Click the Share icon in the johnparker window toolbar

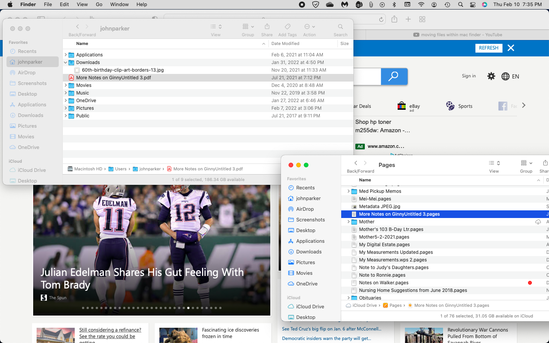(x=267, y=27)
